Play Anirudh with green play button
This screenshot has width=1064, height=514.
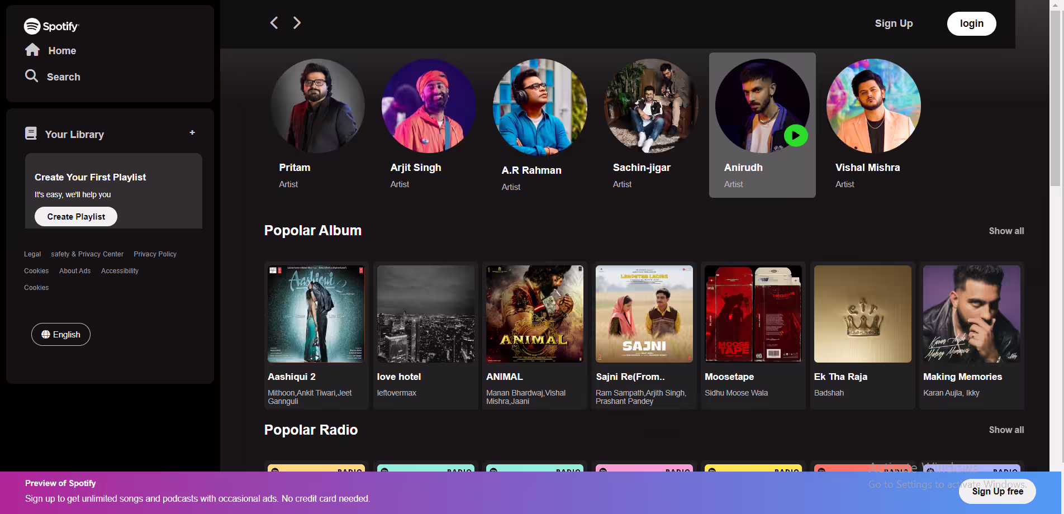pyautogui.click(x=796, y=135)
